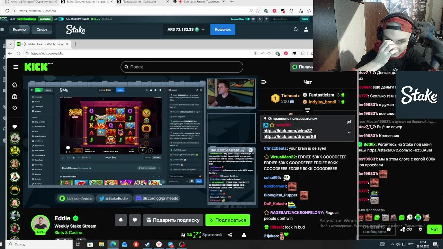Bookmark kick.com page with star icon
Viewport: 443px width, 249px height.
click(269, 53)
